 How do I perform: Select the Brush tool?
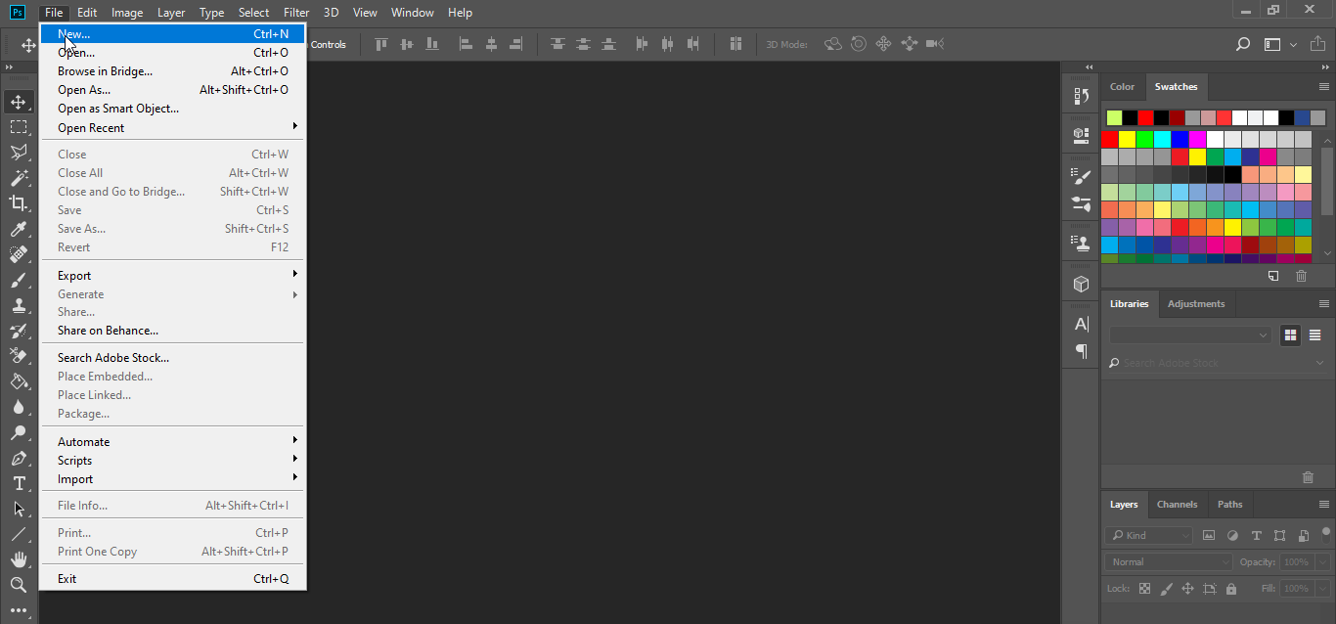coord(19,280)
